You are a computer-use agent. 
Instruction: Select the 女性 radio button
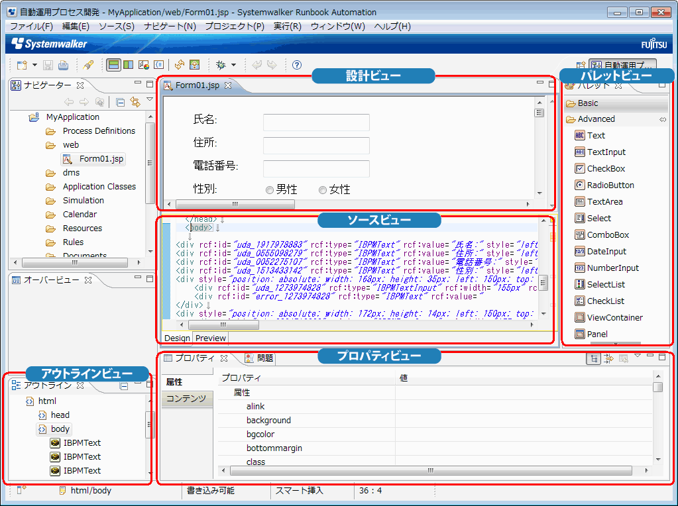(322, 190)
